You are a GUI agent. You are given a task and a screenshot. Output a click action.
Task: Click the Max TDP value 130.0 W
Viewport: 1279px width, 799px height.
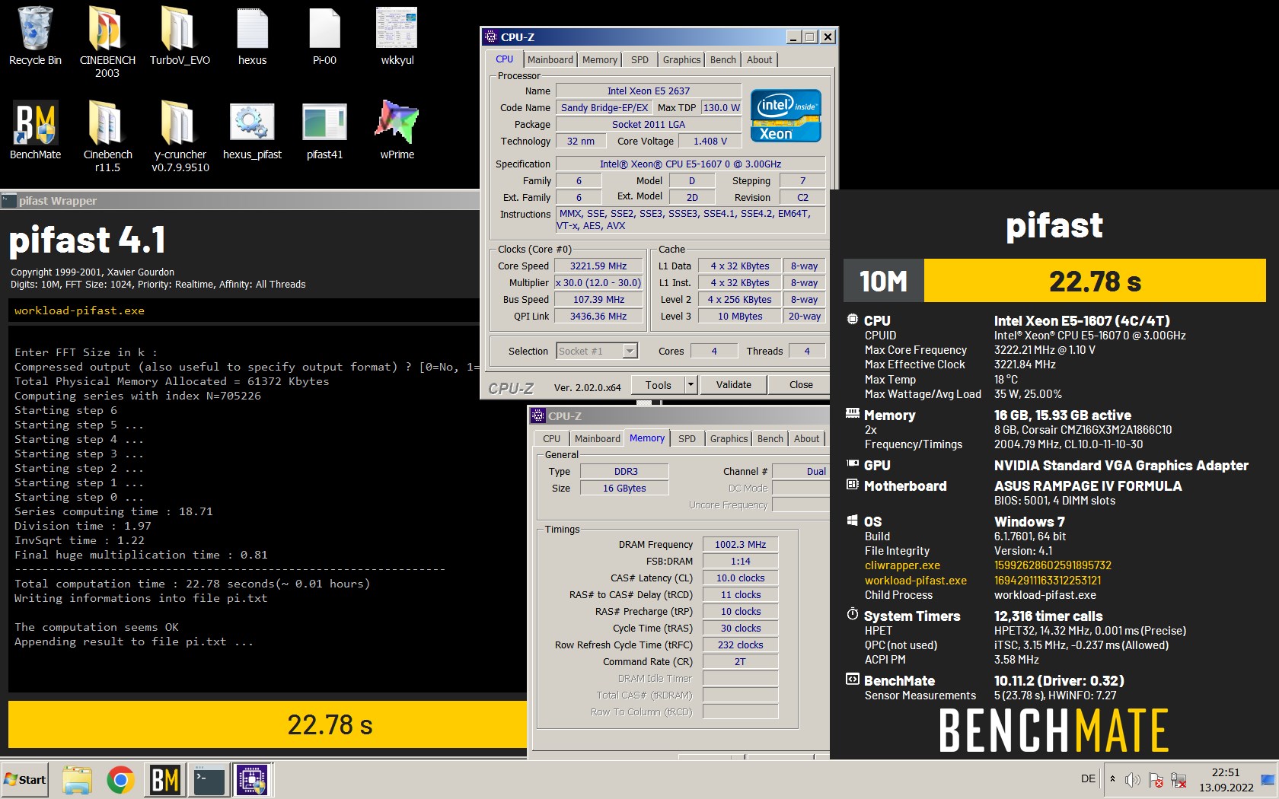[721, 107]
